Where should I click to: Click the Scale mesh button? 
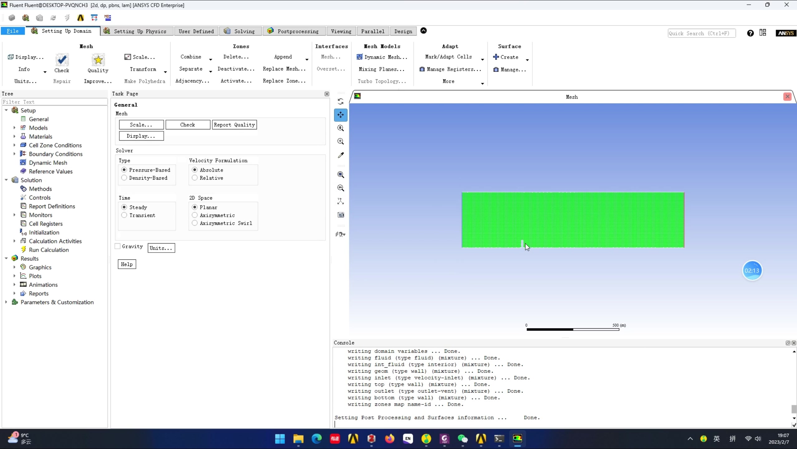[141, 124]
